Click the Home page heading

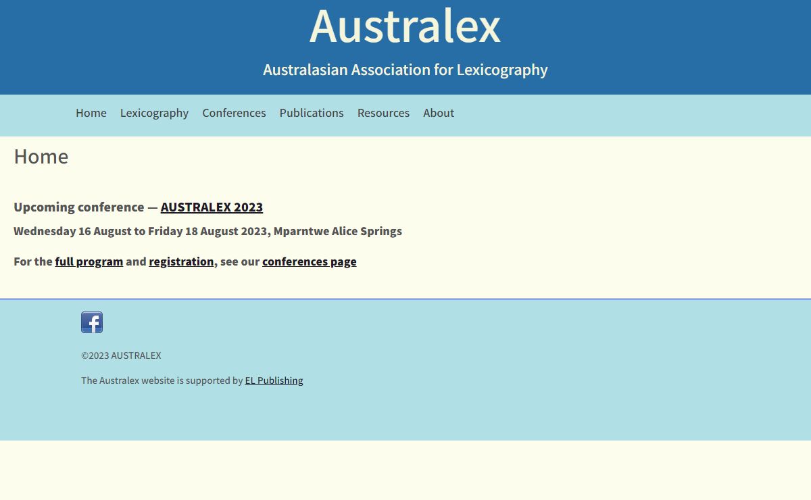41,157
